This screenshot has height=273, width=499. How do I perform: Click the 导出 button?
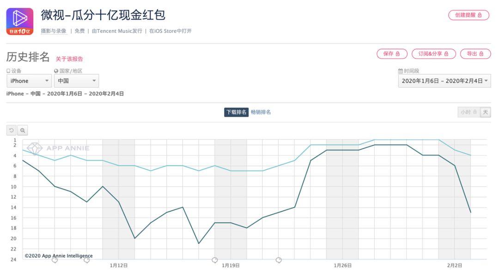(x=475, y=53)
